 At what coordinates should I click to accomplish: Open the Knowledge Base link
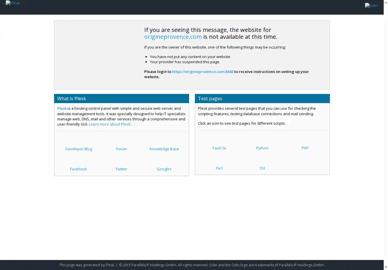pos(164,149)
